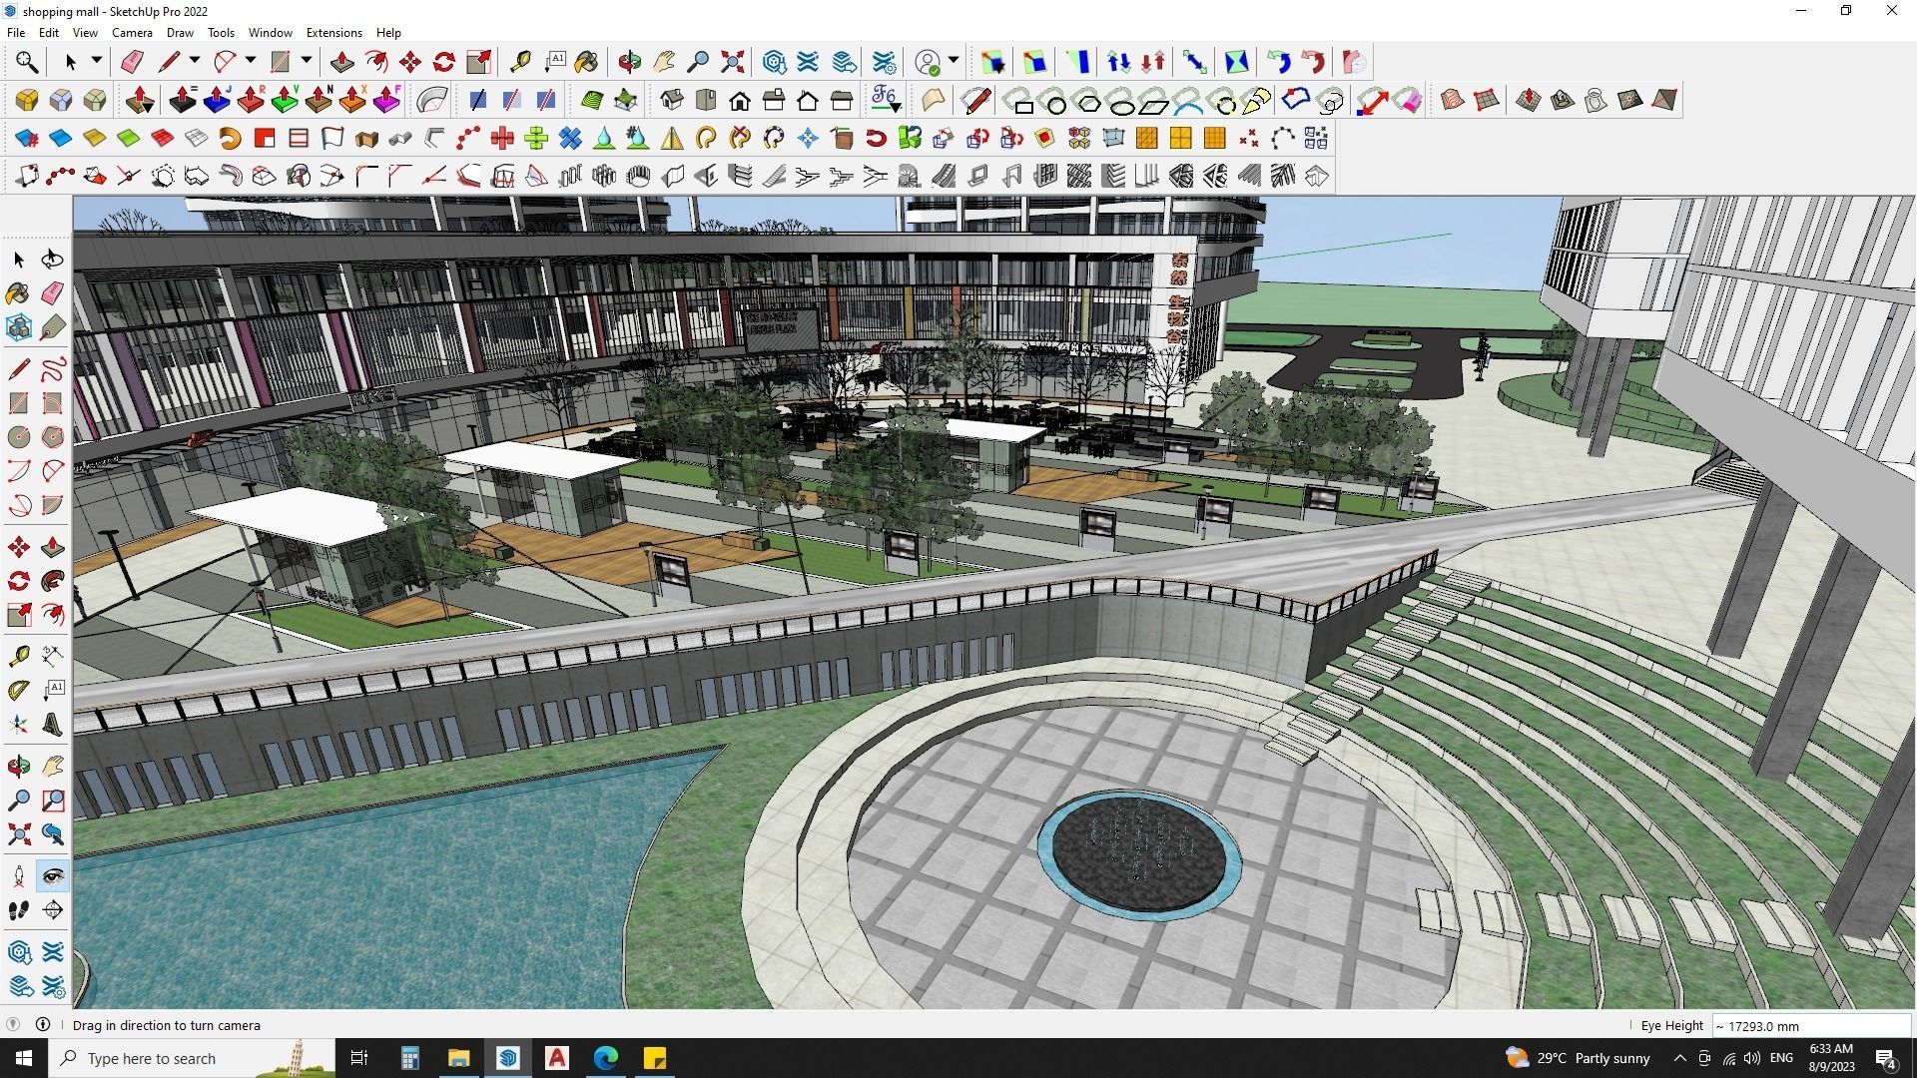The height and width of the screenshot is (1078, 1917).
Task: Toggle the Section Plane tool in left toolbar
Action: pos(53,910)
